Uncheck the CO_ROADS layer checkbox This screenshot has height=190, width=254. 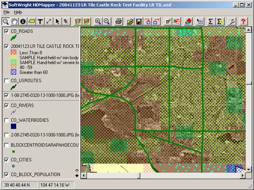(x=6, y=31)
